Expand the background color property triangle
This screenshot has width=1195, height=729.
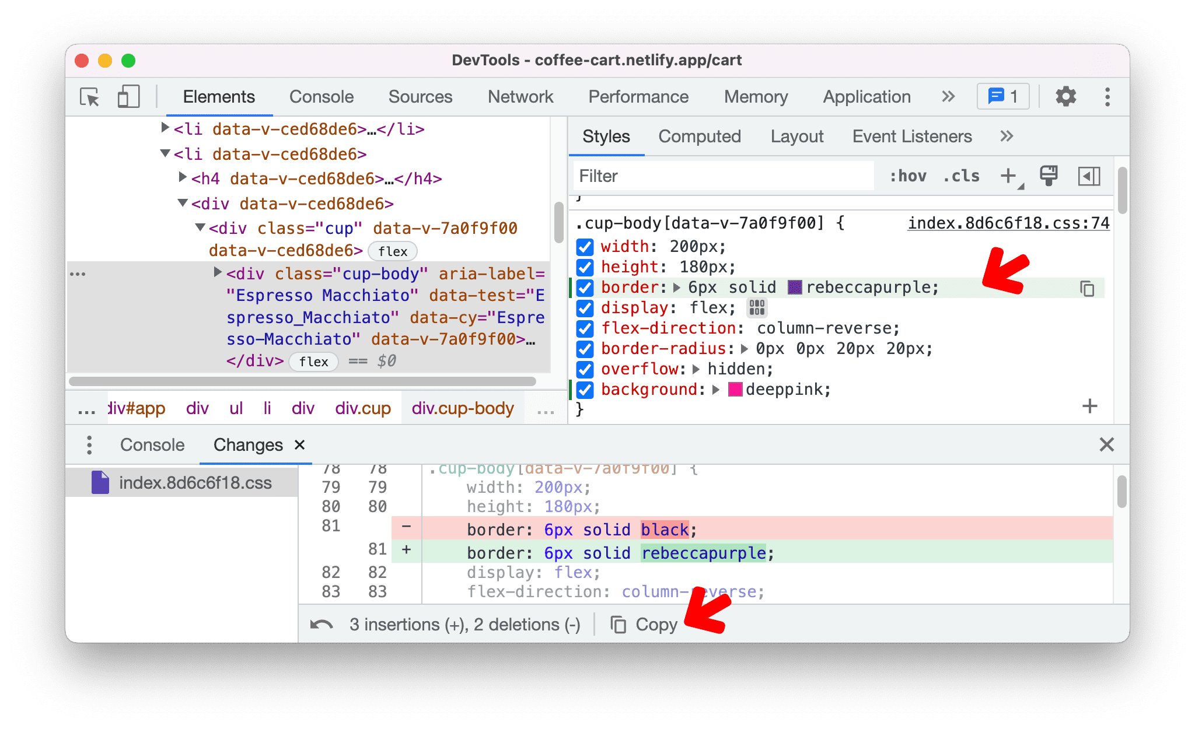717,391
